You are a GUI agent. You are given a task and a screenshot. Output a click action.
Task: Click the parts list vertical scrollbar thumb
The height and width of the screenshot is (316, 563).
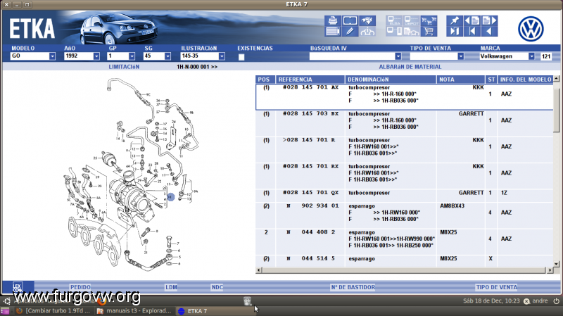(x=556, y=110)
